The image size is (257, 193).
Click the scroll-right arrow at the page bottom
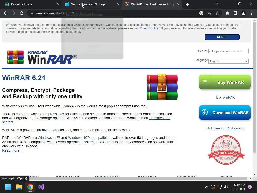click(251, 179)
